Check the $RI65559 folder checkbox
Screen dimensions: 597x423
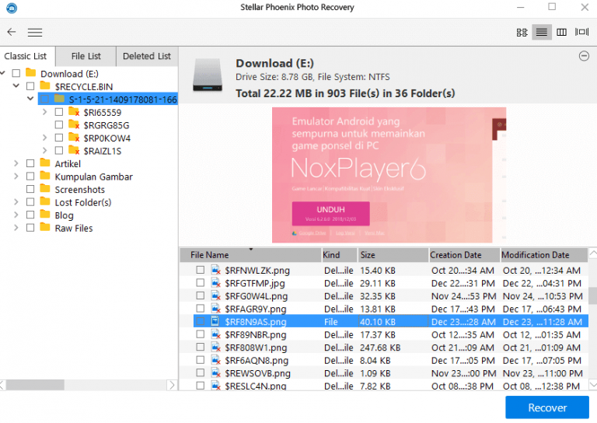pos(58,112)
